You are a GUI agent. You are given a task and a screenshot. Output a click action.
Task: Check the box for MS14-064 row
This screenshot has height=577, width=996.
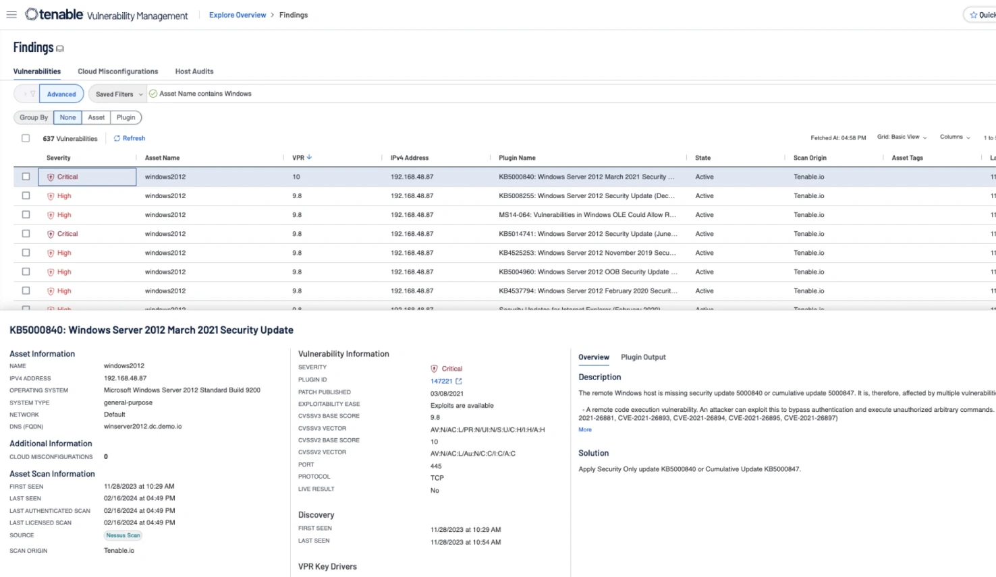(x=26, y=214)
